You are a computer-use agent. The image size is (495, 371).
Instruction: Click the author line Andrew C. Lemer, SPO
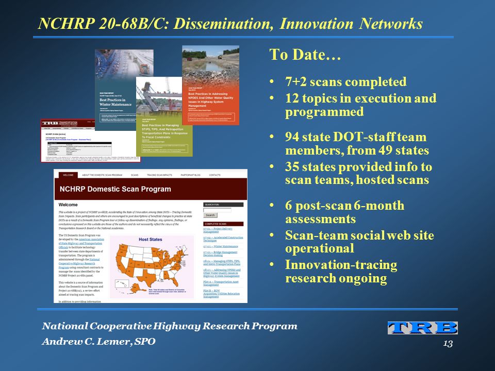pyautogui.click(x=99, y=341)
